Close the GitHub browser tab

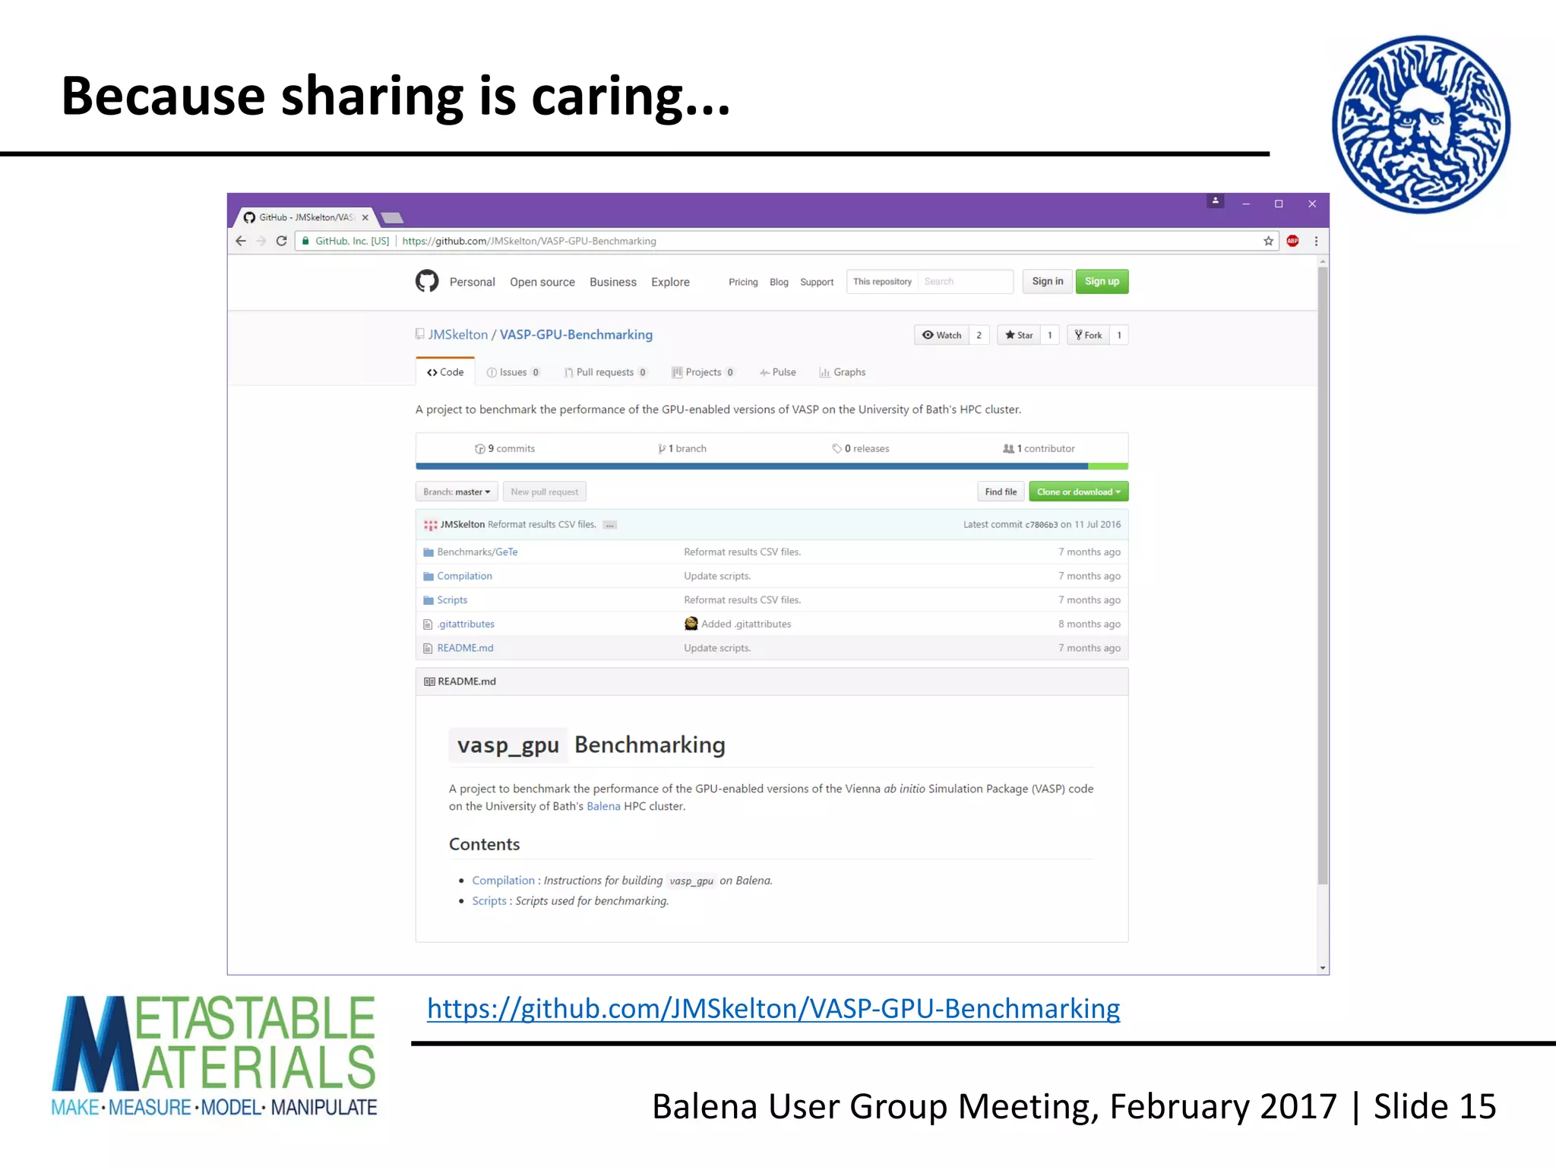pyautogui.click(x=365, y=217)
